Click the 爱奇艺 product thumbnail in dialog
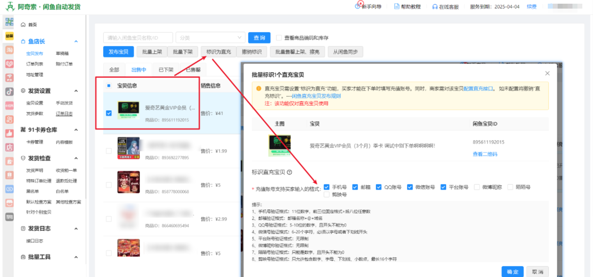 click(279, 145)
